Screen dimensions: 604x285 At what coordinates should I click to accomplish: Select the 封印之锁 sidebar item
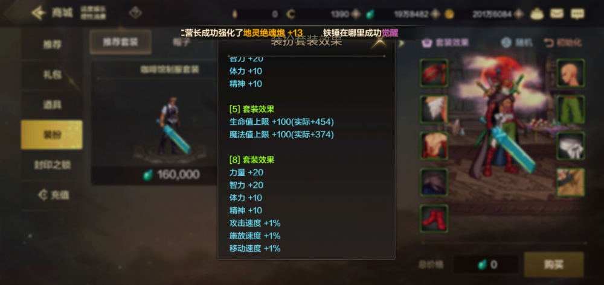(52, 165)
